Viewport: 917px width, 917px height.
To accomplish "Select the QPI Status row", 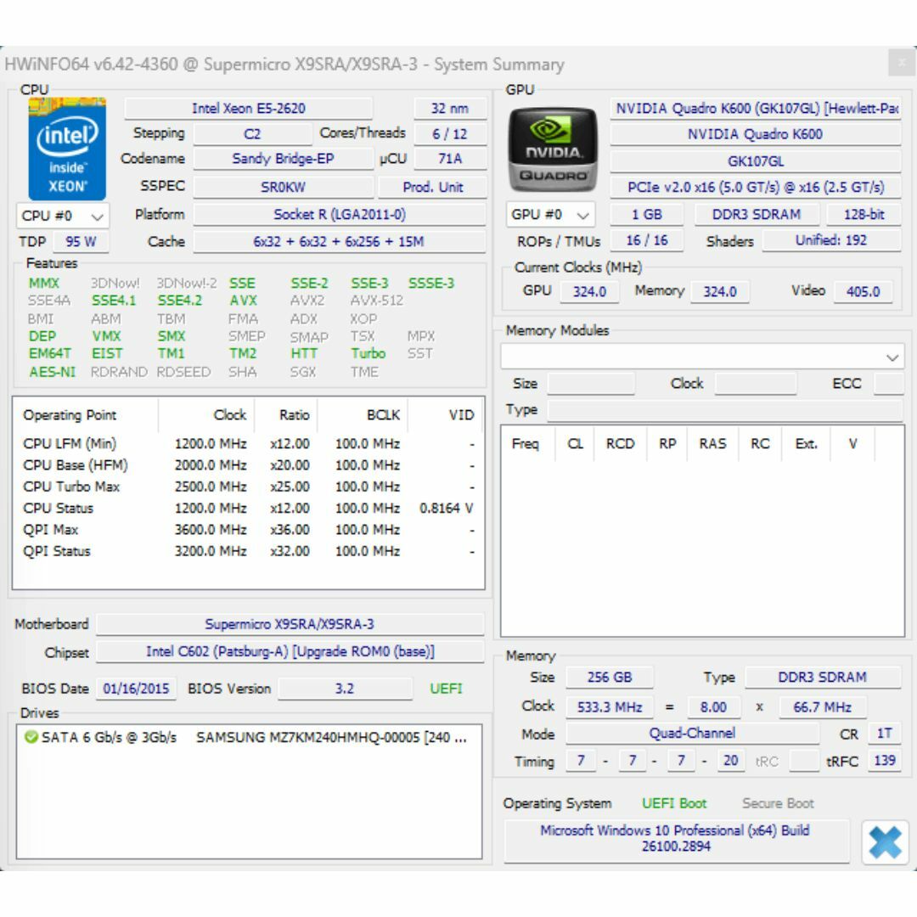I will 249,551.
